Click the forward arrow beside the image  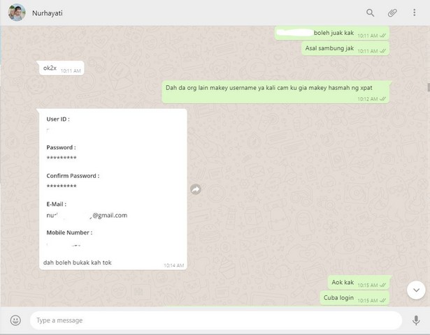[196, 189]
